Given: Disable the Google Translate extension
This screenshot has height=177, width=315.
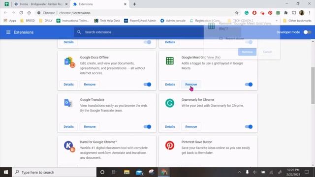Looking at the screenshot, I should click(147, 127).
